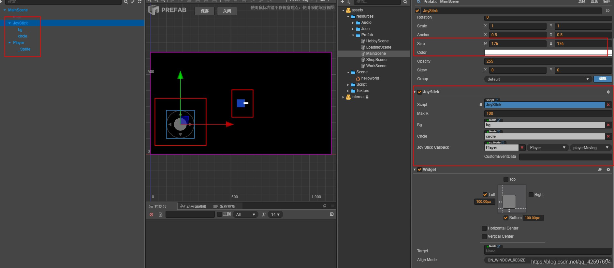Collapse the Prefab folder
This screenshot has height=268, width=614.
click(353, 35)
